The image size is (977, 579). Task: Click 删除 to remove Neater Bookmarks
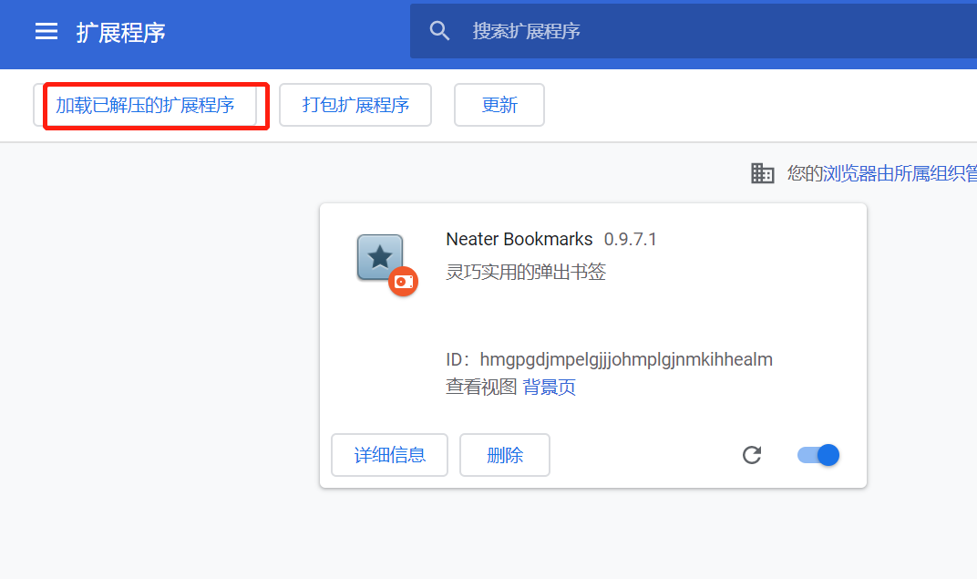click(x=505, y=455)
